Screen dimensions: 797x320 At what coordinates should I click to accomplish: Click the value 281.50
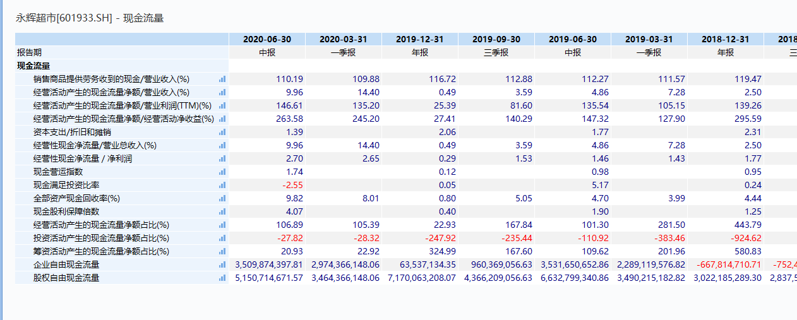(x=672, y=225)
